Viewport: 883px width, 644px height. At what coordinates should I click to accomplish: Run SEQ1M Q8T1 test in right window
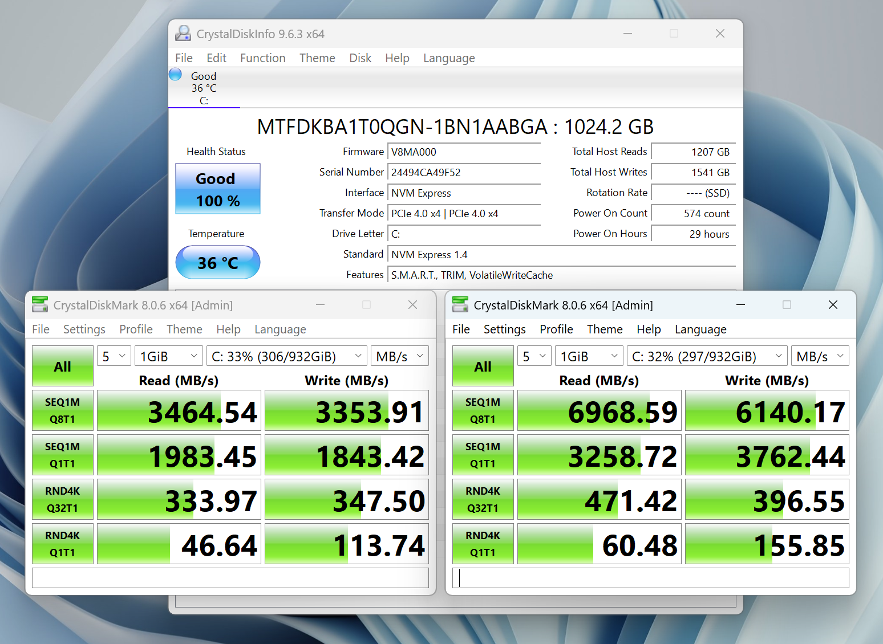(x=483, y=410)
